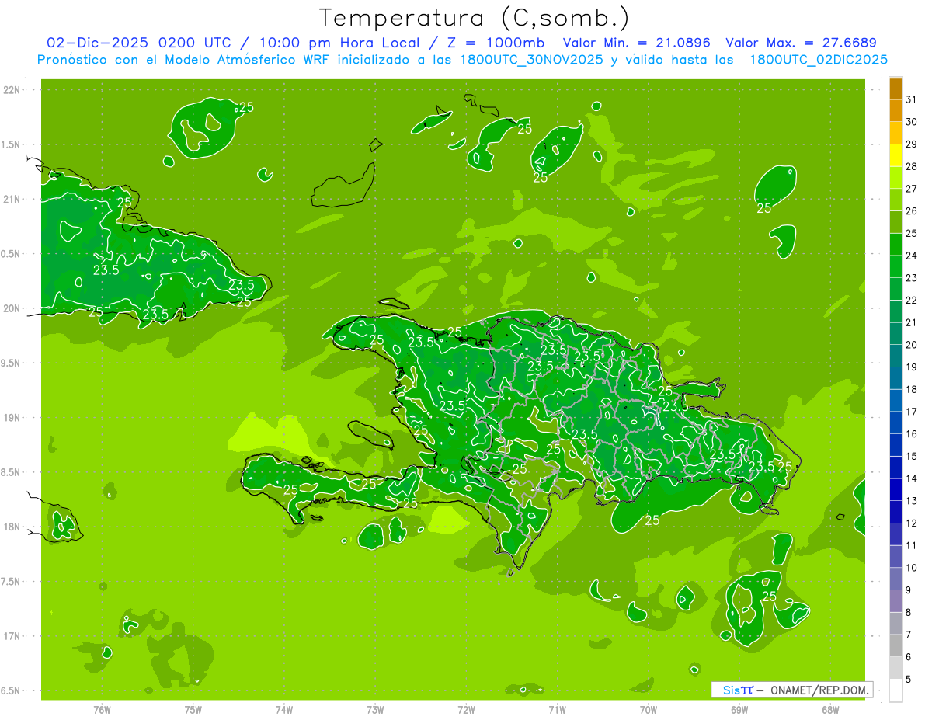
Task: Select the blue legend swatch between 16 and 17
Action: coord(895,423)
